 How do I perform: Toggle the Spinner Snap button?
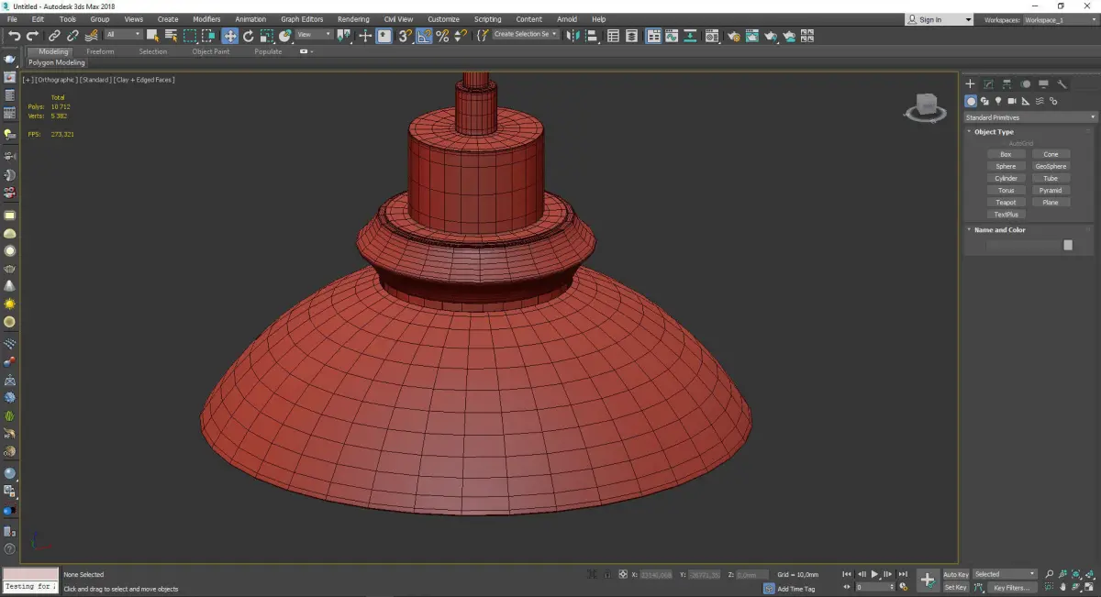(x=461, y=36)
